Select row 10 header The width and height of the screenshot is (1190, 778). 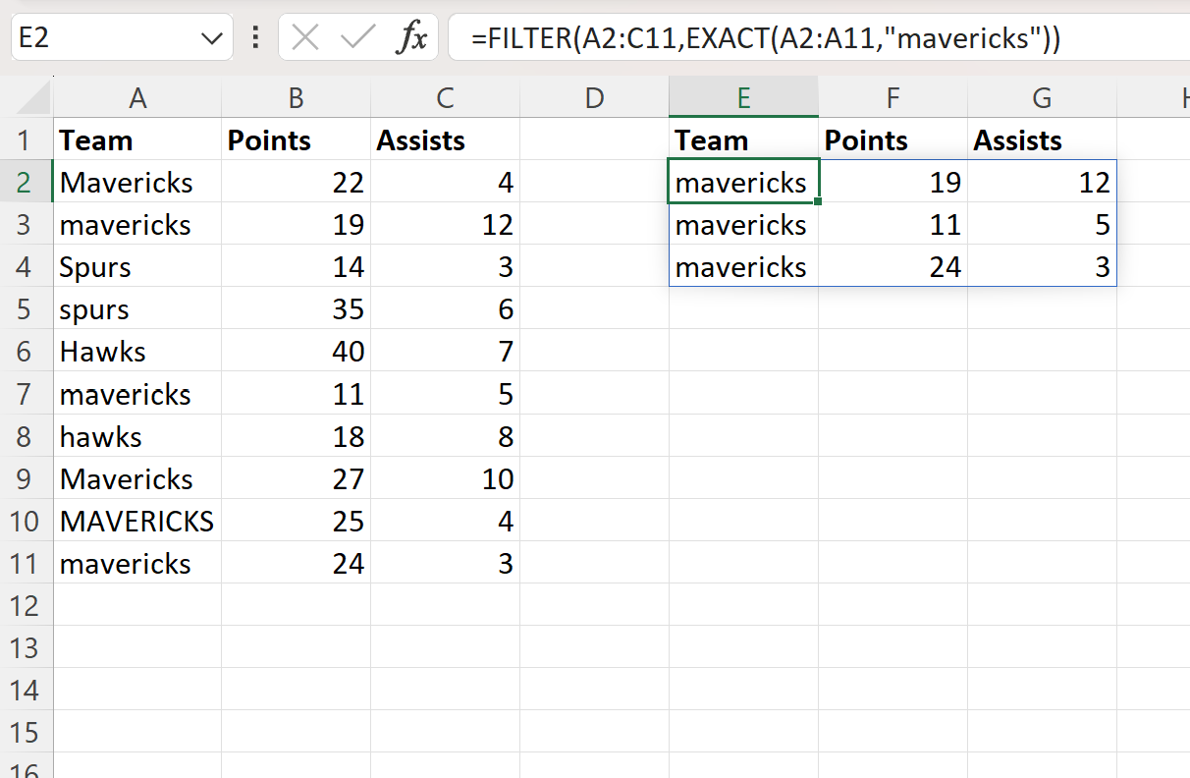27,521
